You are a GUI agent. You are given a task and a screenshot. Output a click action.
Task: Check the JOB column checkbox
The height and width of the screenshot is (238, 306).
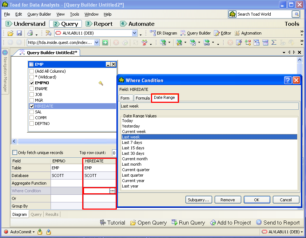pyautogui.click(x=32, y=94)
